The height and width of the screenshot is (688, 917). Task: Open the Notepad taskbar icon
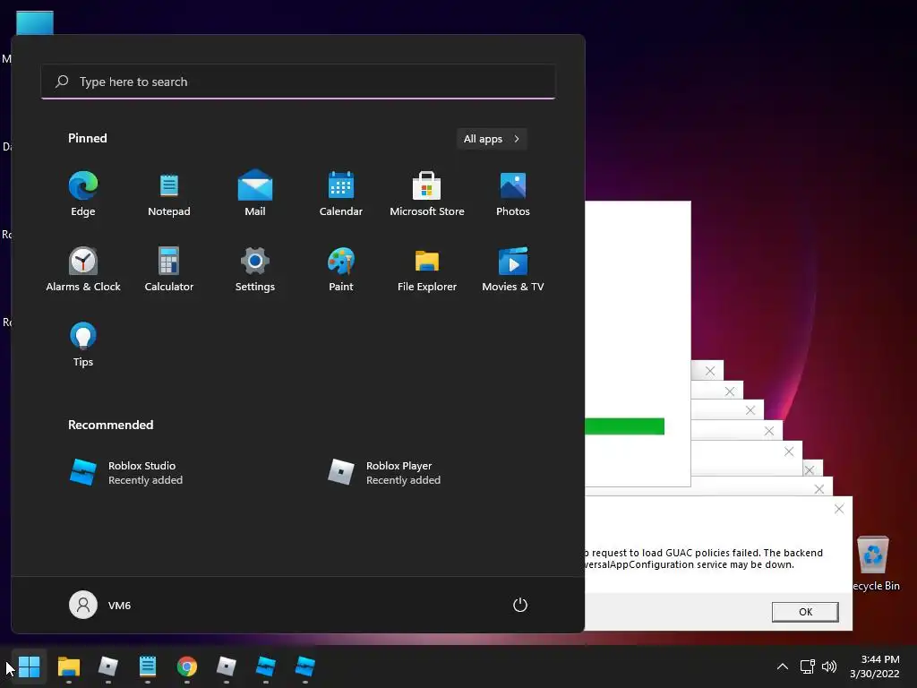(148, 666)
